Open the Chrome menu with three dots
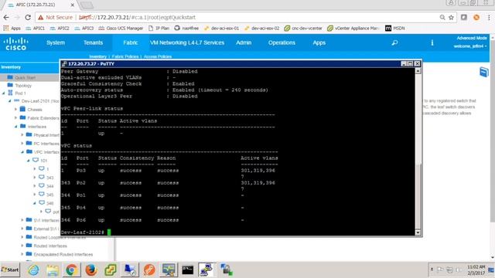 pos(489,17)
